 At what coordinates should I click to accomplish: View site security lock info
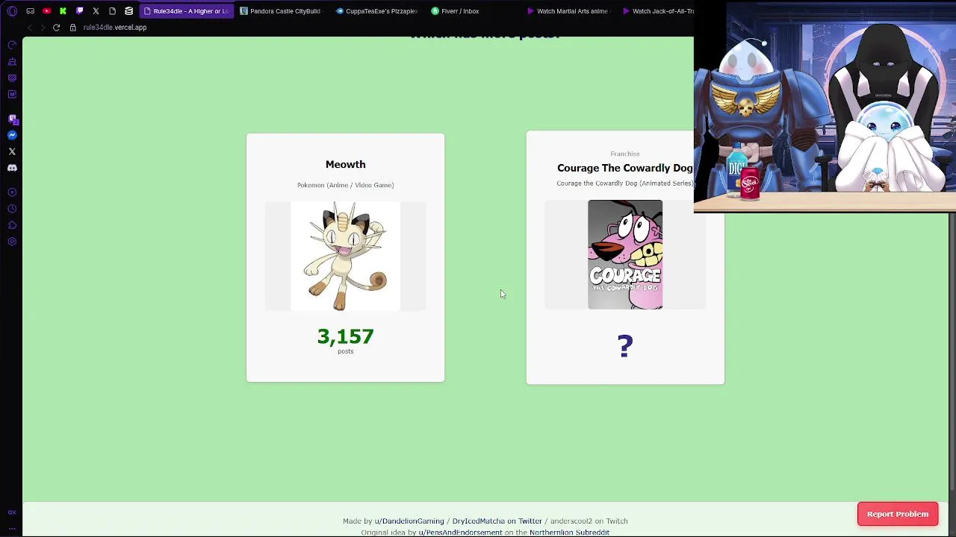tap(72, 28)
